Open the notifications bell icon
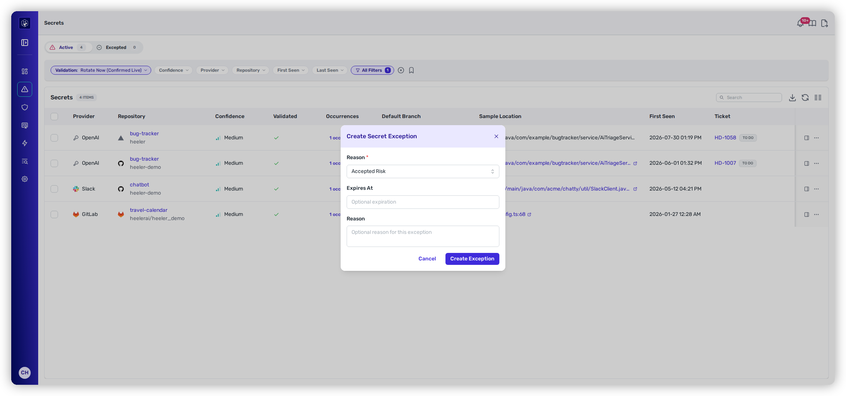The image size is (846, 396). [x=800, y=23]
